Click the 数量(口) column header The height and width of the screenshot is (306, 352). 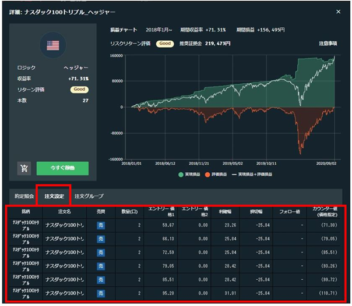pos(129,212)
